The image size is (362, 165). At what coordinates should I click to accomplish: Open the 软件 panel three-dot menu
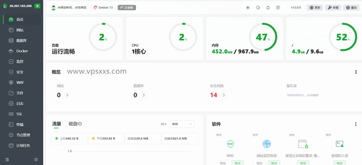click(356, 124)
